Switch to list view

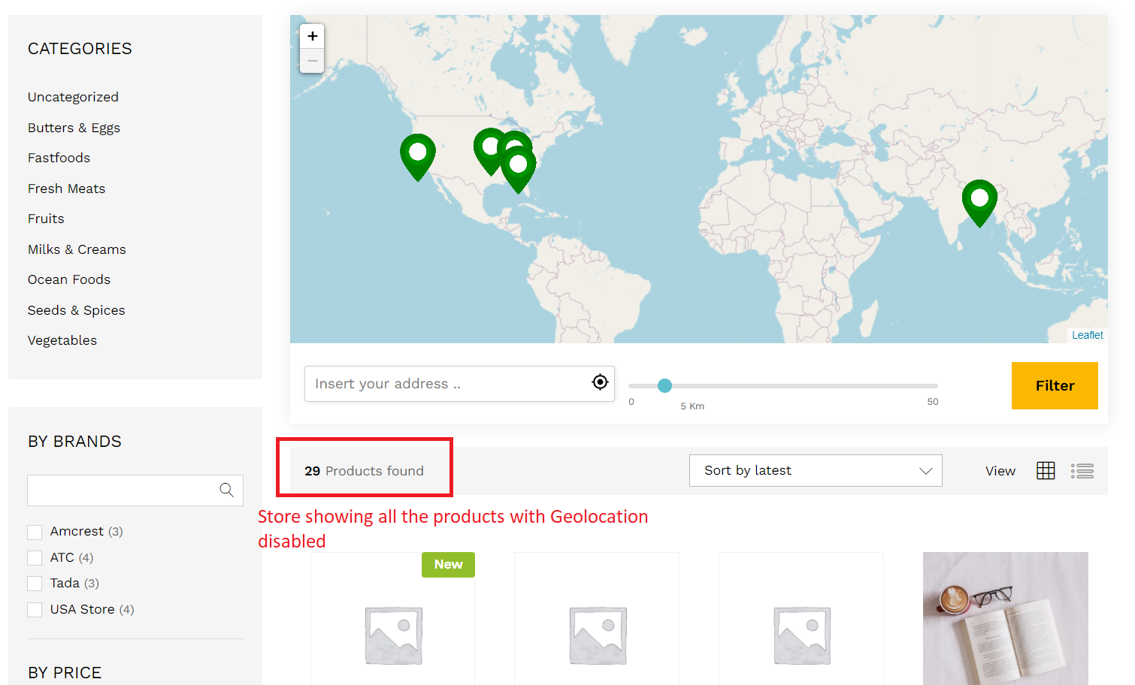(1082, 470)
